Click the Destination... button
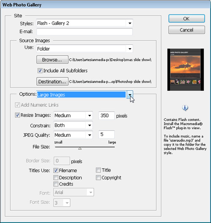The image size is (211, 223). point(52,82)
